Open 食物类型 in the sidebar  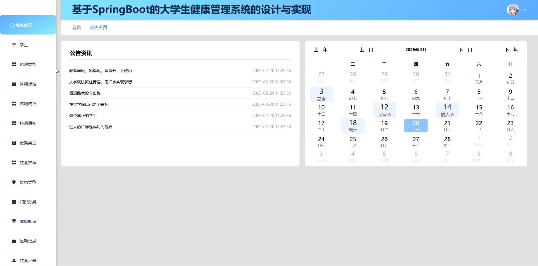click(28, 182)
